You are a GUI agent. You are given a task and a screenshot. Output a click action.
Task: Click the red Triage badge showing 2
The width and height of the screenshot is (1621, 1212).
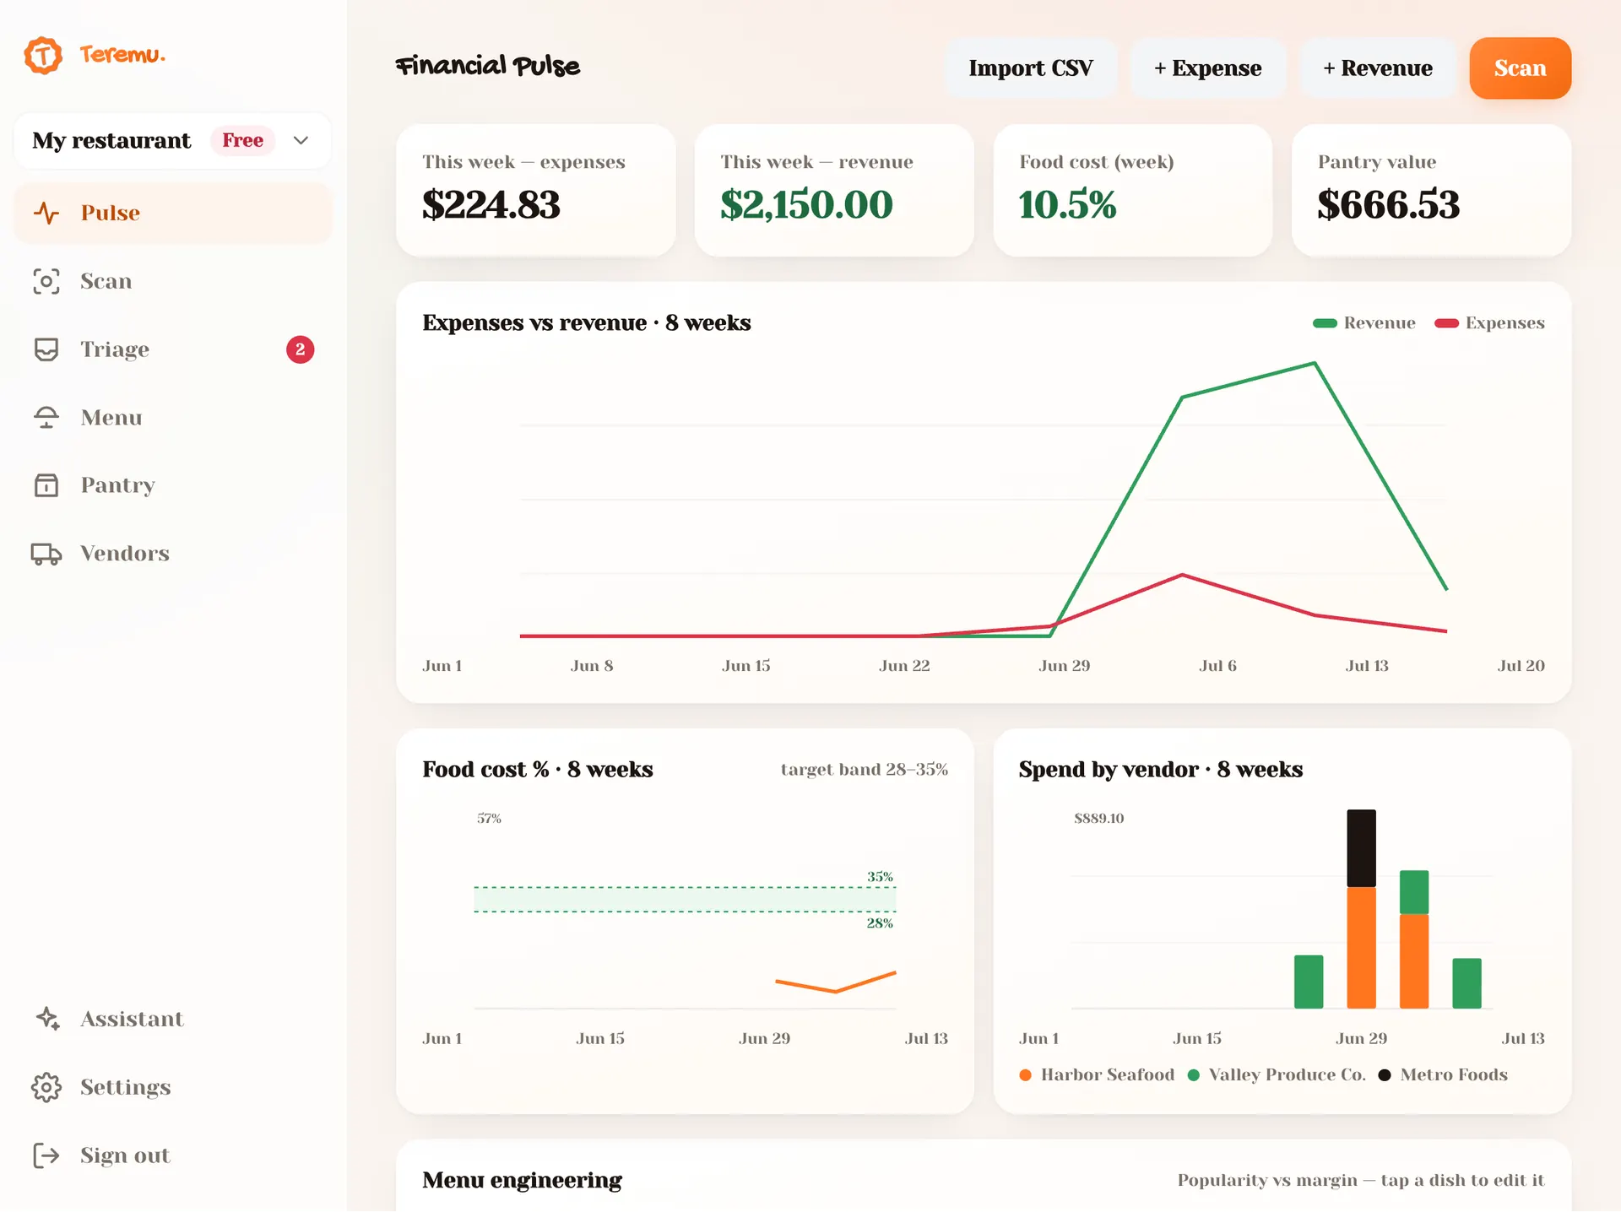(300, 349)
